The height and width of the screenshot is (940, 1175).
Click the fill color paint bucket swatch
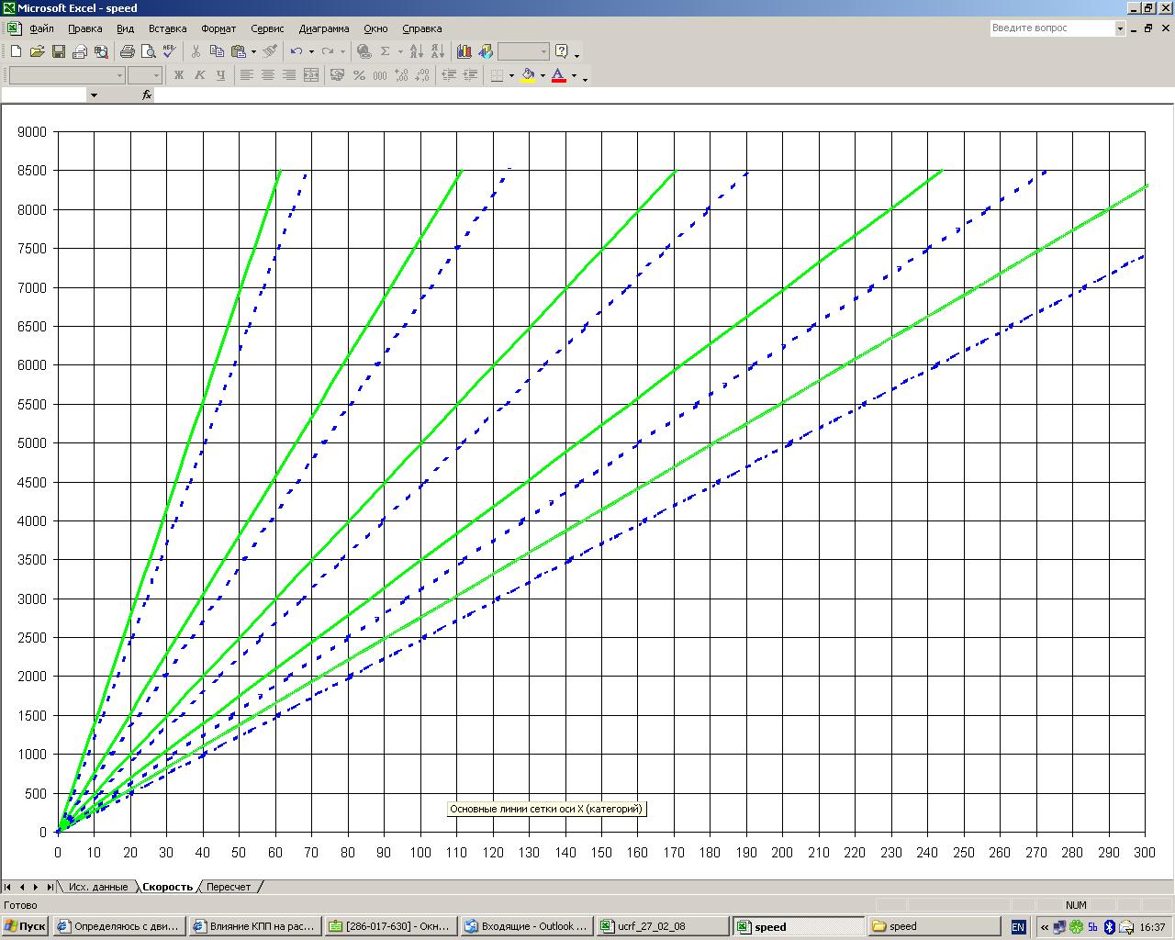click(528, 75)
